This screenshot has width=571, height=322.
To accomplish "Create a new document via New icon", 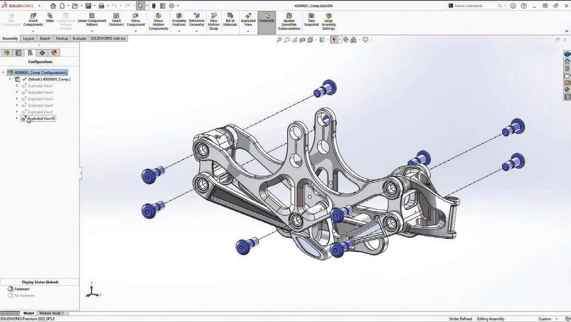I will (62, 6).
